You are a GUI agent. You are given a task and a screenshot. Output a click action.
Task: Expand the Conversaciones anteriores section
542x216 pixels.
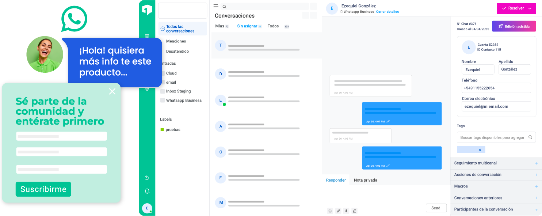[x=536, y=198]
